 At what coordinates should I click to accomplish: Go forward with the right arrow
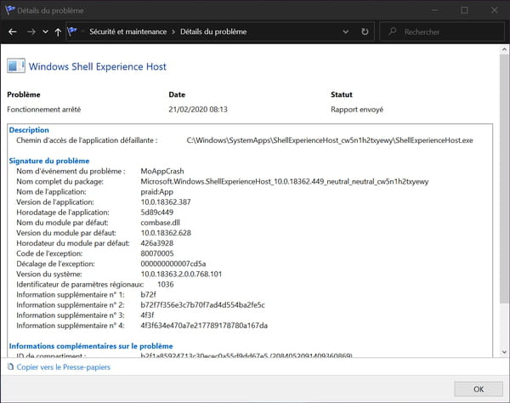click(31, 31)
